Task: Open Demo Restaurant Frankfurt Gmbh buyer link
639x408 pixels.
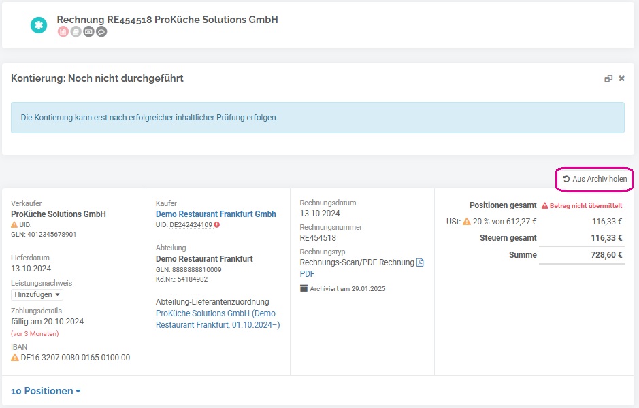Action: (216, 214)
